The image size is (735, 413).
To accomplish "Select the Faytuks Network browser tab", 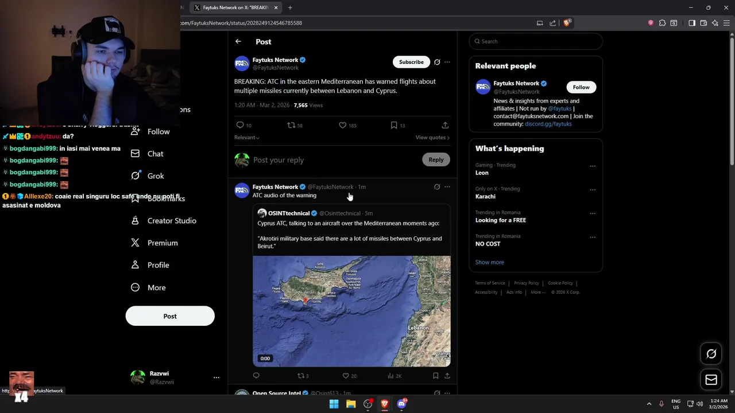I will (235, 7).
